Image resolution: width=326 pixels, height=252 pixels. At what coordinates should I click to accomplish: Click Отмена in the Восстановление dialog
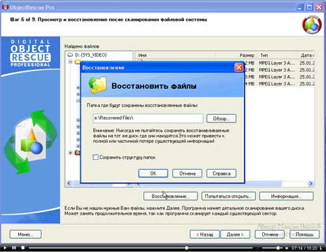point(187,174)
